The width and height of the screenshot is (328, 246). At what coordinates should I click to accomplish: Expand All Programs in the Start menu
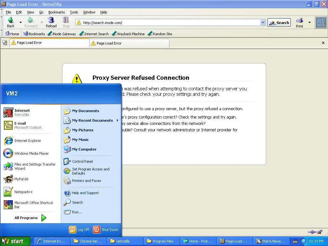pos(30,218)
